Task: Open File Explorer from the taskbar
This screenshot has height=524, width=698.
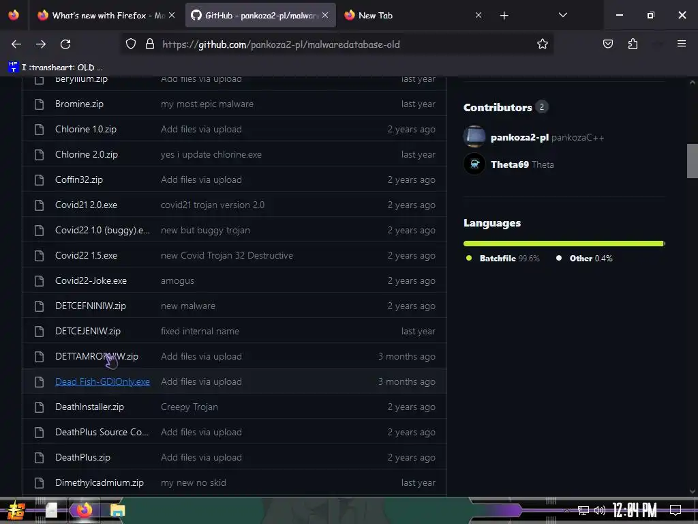Action: pos(117,510)
